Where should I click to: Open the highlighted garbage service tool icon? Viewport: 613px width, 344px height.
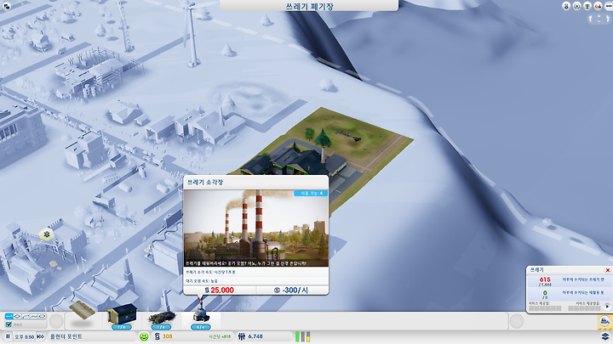604,322
